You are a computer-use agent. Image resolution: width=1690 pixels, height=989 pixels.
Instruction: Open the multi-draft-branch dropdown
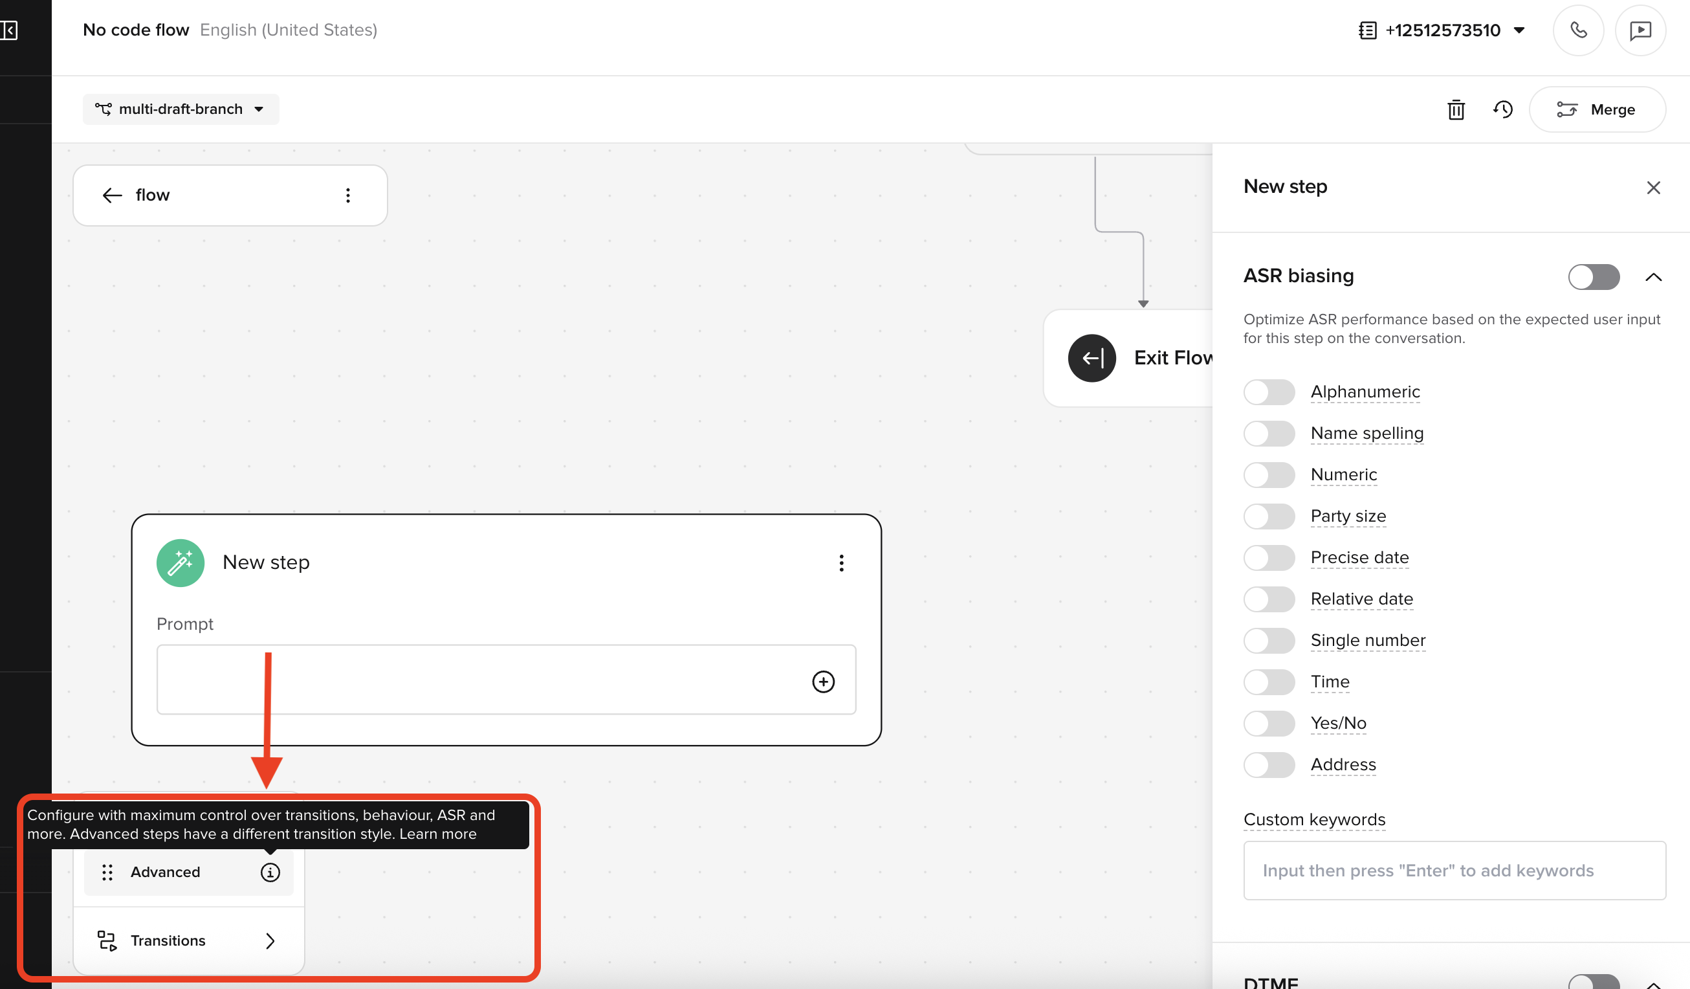tap(181, 109)
